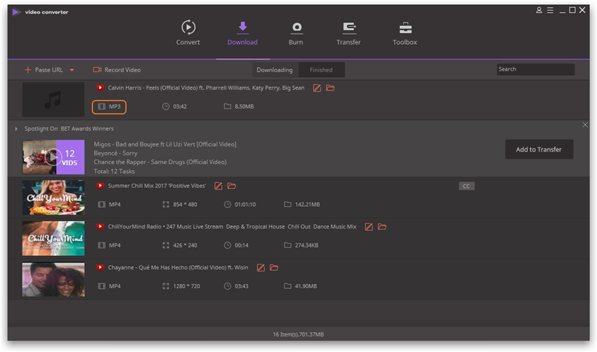Focus the Search field
The image size is (597, 352).
click(535, 69)
